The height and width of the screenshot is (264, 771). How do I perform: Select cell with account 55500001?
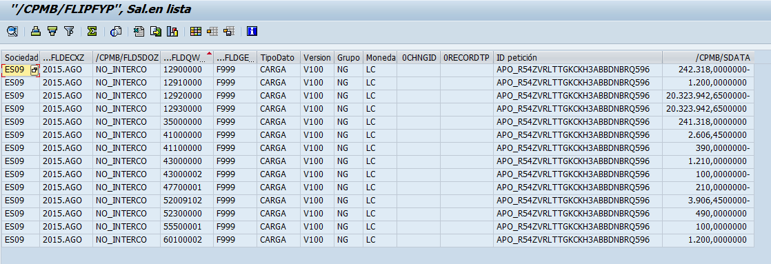point(187,227)
